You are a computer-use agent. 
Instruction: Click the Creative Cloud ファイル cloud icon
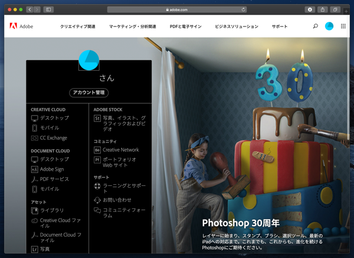tap(35, 220)
